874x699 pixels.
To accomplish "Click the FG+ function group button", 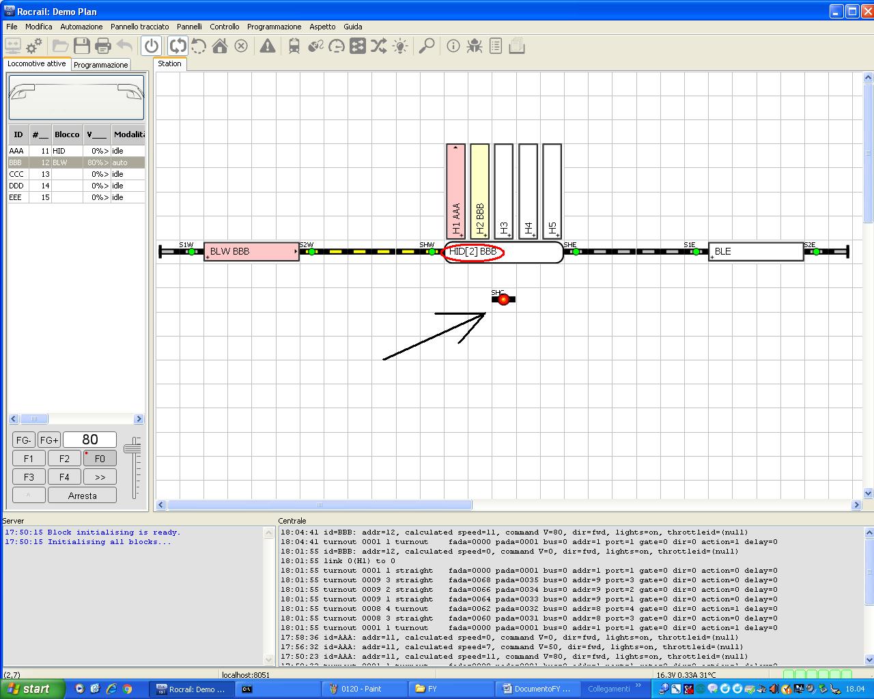I will [48, 440].
